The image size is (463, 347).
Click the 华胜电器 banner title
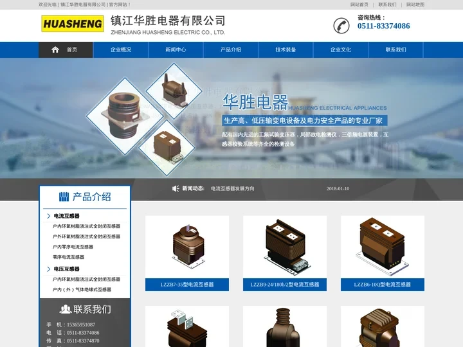click(x=255, y=102)
